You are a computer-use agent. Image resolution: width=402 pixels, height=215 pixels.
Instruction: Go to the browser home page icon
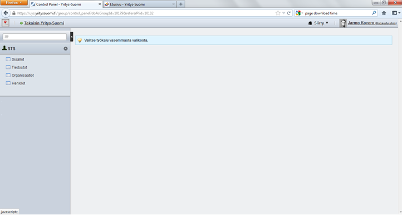click(384, 13)
